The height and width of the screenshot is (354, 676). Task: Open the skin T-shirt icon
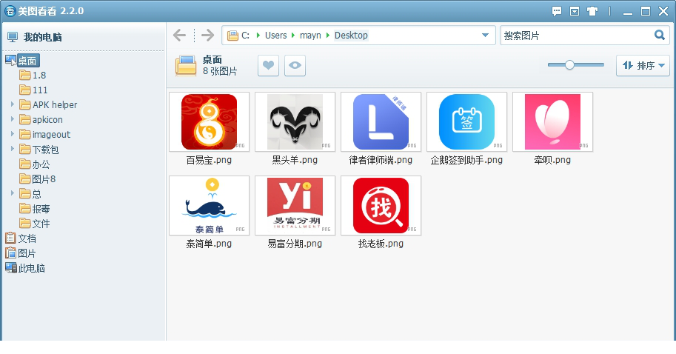click(592, 11)
